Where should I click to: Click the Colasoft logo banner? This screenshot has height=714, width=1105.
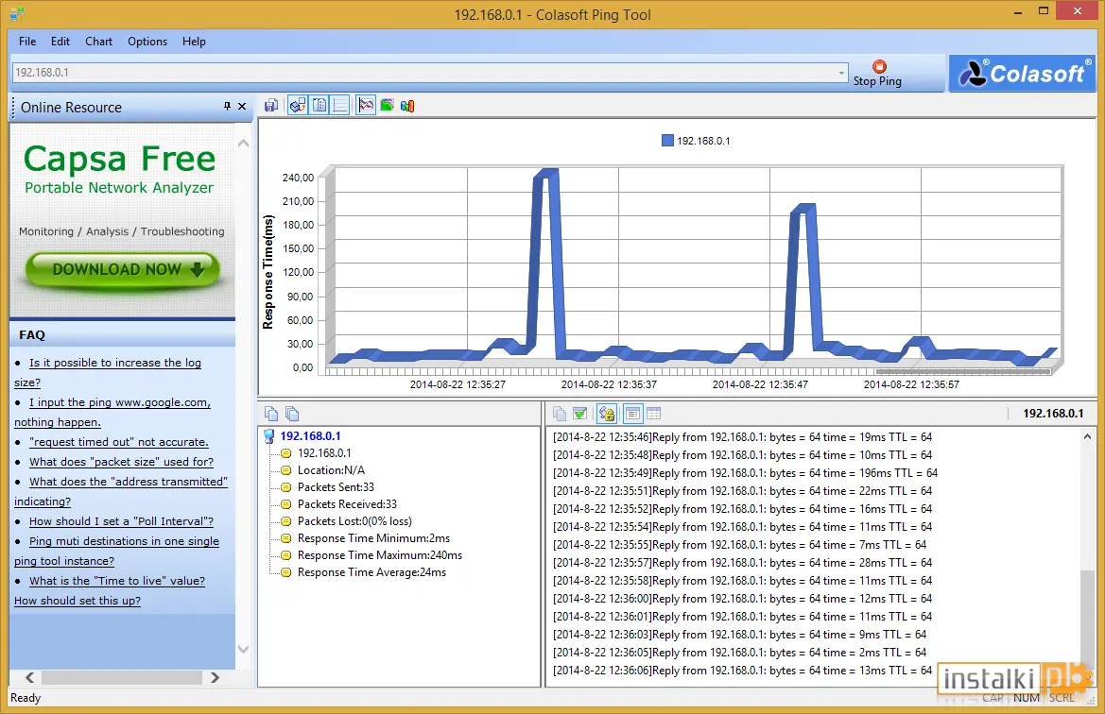[x=1022, y=74]
